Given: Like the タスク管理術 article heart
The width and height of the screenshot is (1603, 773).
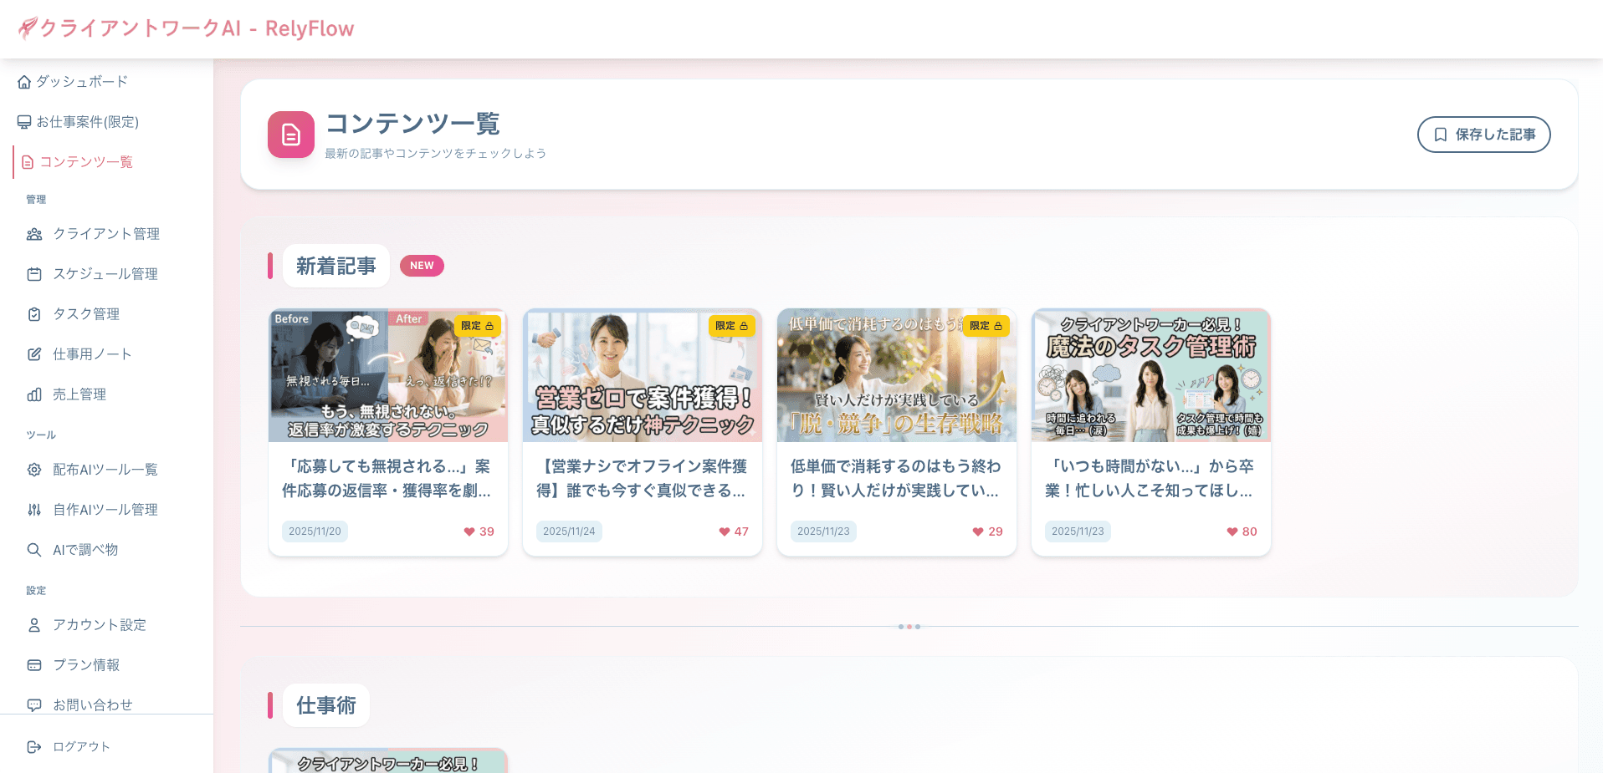Looking at the screenshot, I should [x=1230, y=531].
